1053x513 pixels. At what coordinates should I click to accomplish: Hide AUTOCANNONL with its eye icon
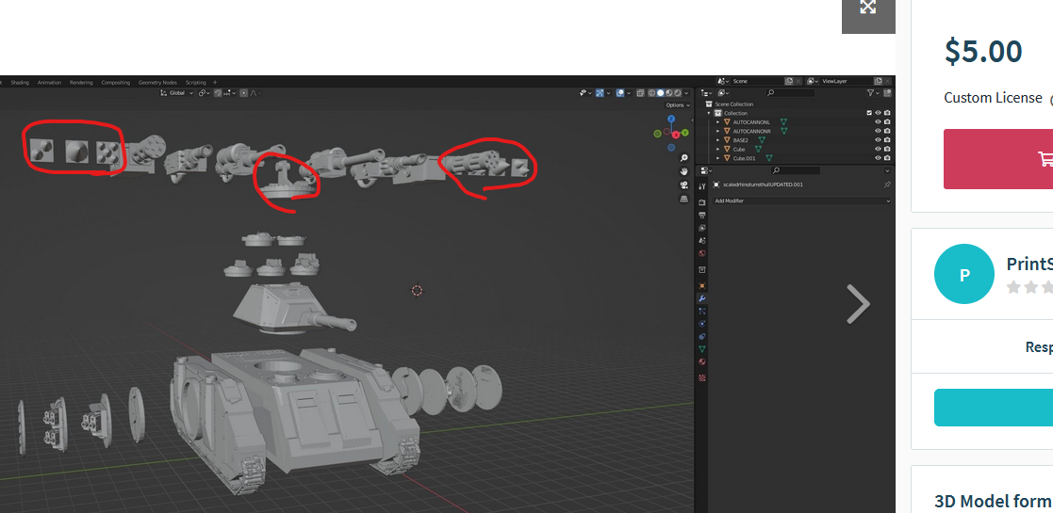[x=878, y=122]
